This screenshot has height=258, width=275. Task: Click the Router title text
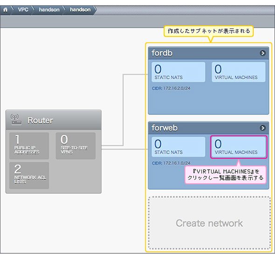40,121
